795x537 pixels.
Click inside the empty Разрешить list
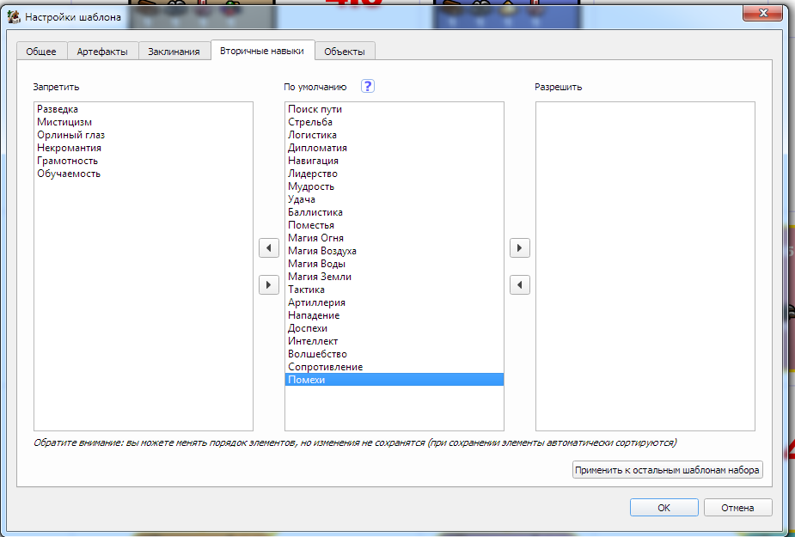click(x=645, y=266)
